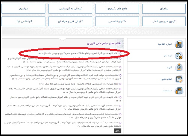
Task: Open the سراسری exam category
Action: pos(23,9)
